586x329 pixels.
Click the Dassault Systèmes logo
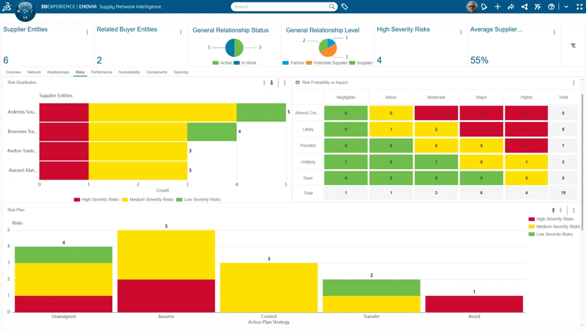click(7, 6)
